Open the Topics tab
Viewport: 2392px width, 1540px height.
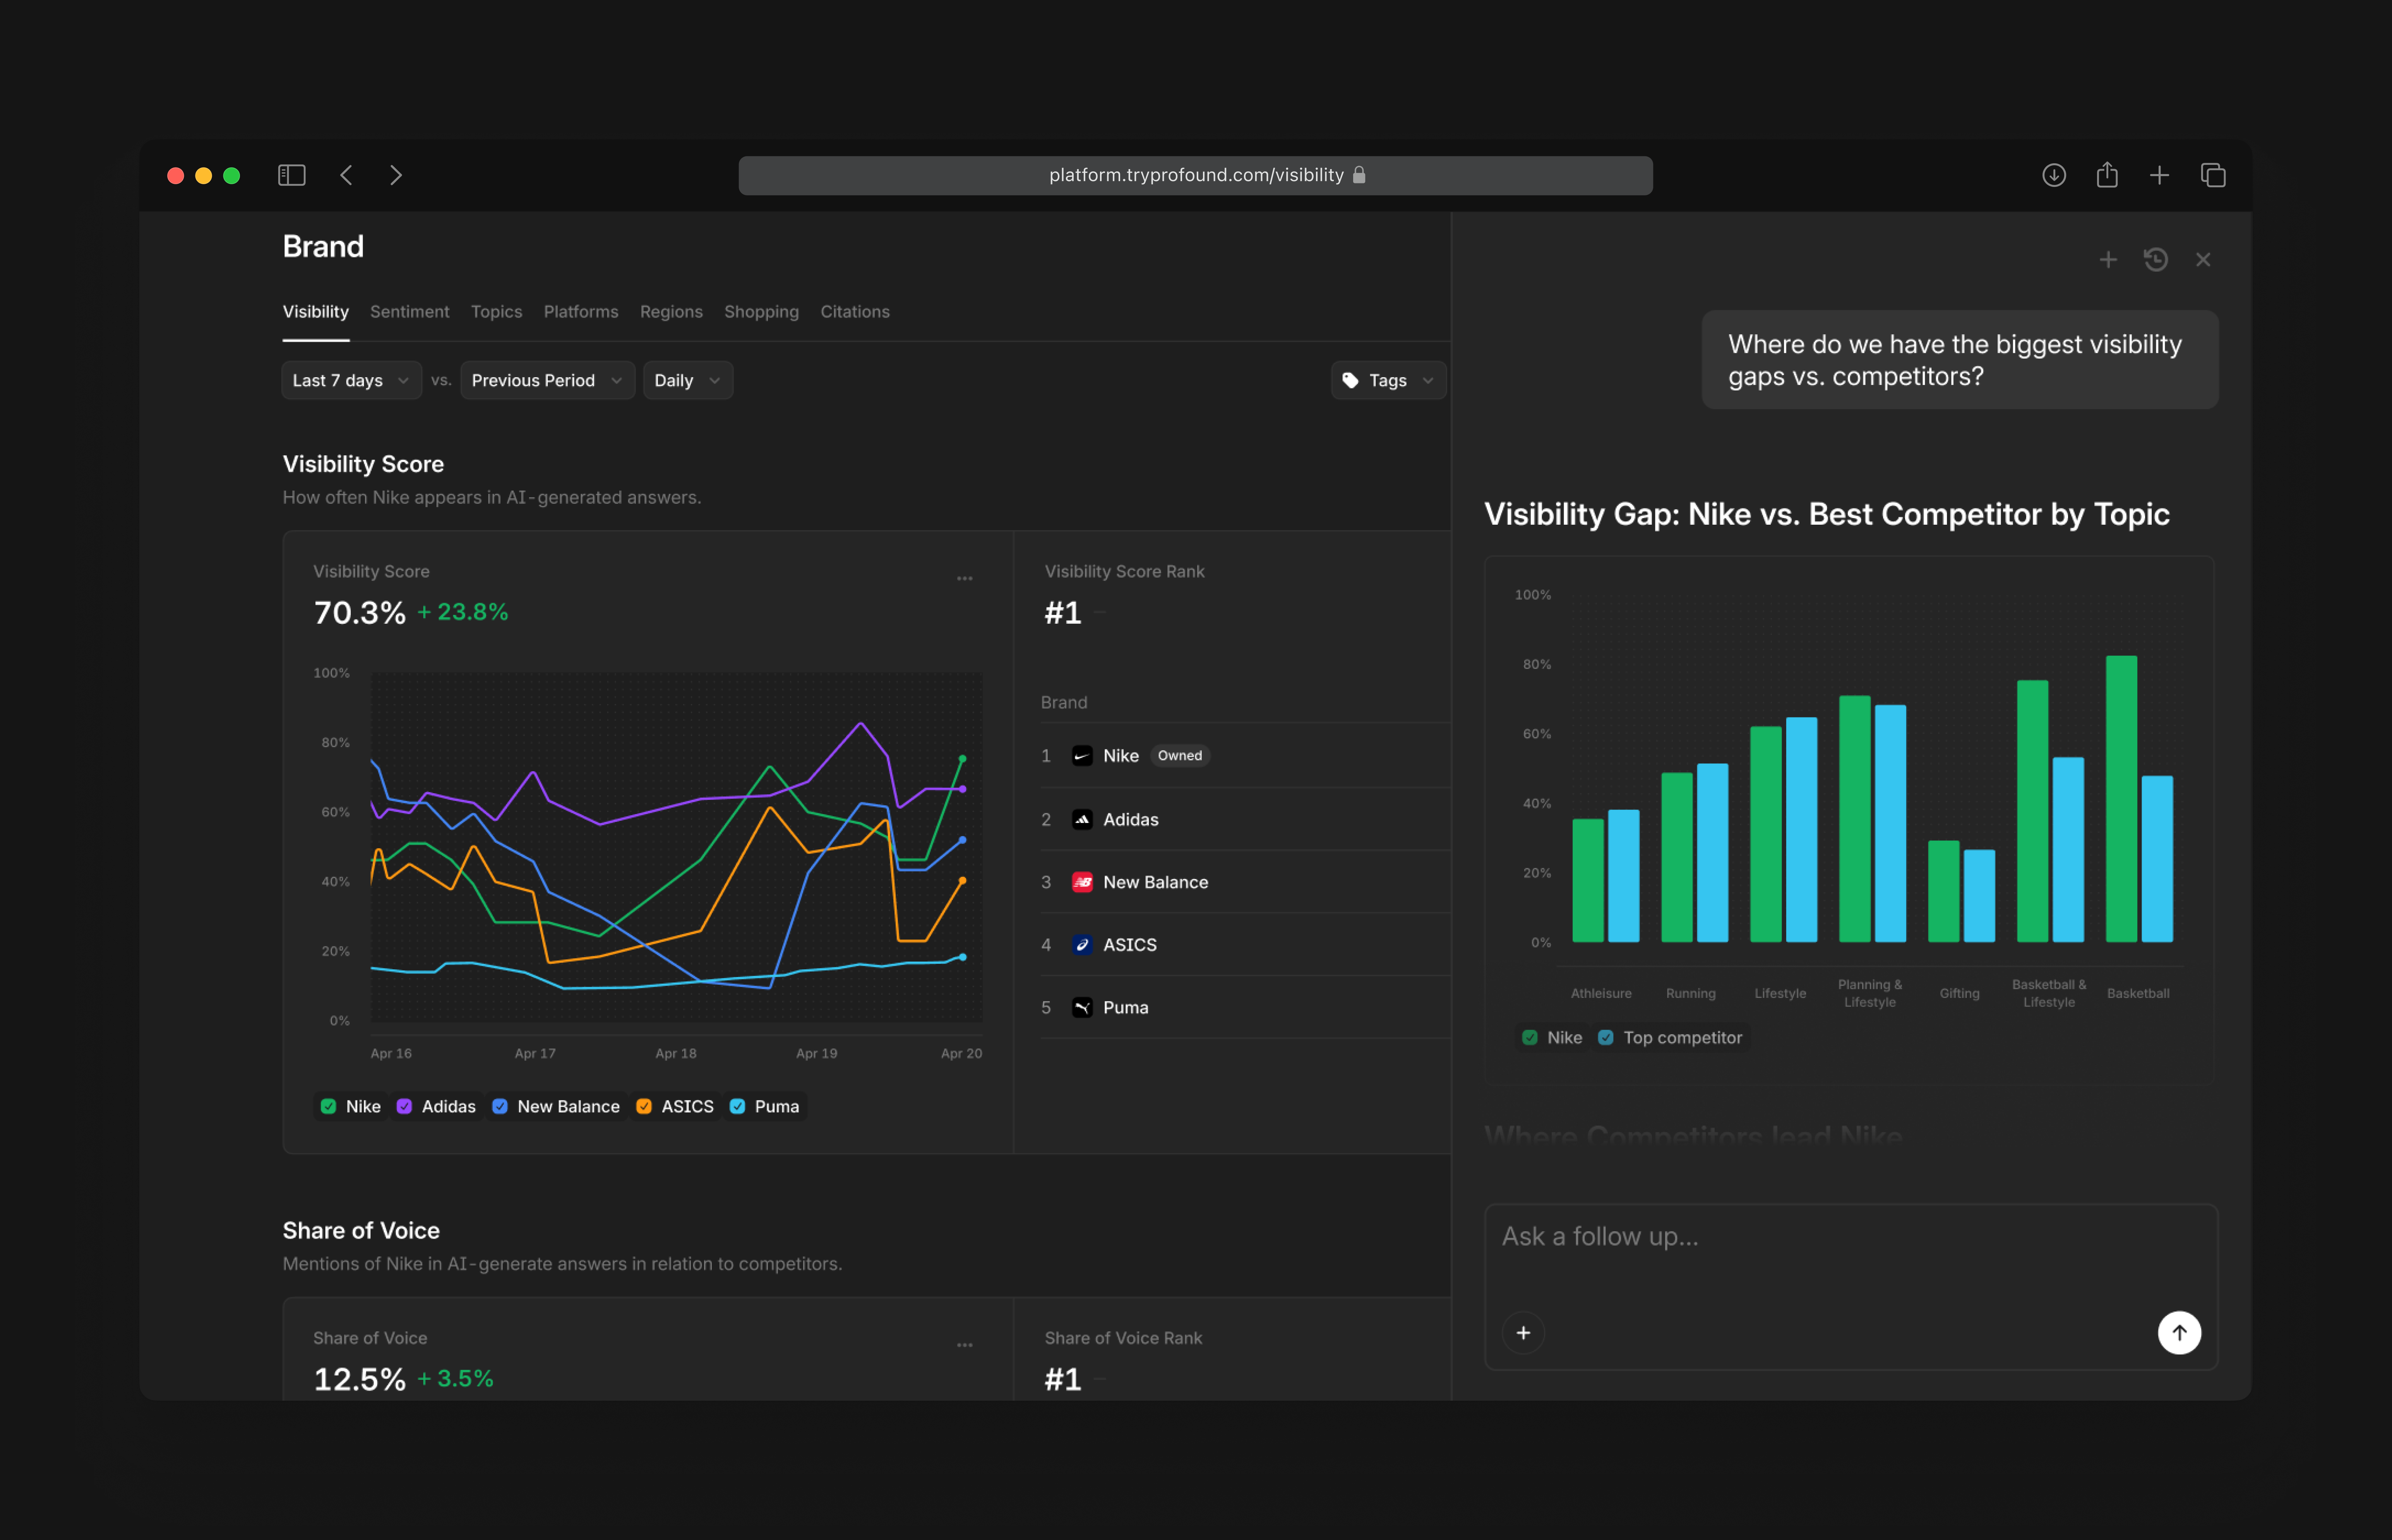(497, 312)
